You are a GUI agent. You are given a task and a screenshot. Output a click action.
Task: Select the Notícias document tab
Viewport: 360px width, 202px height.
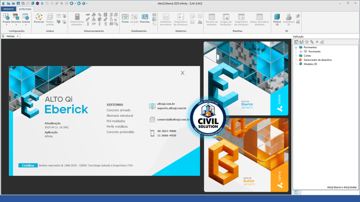[x=11, y=36]
